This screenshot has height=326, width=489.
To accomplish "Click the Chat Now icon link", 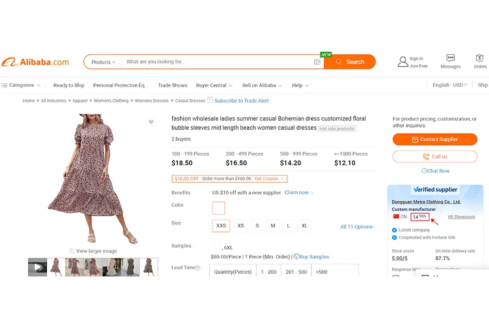I will point(424,171).
